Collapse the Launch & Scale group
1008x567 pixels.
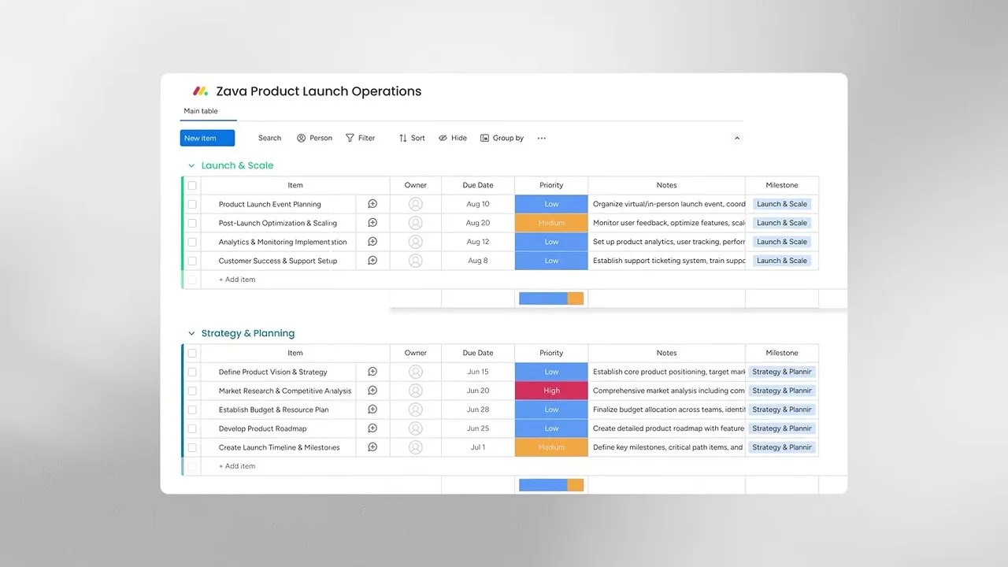(191, 165)
